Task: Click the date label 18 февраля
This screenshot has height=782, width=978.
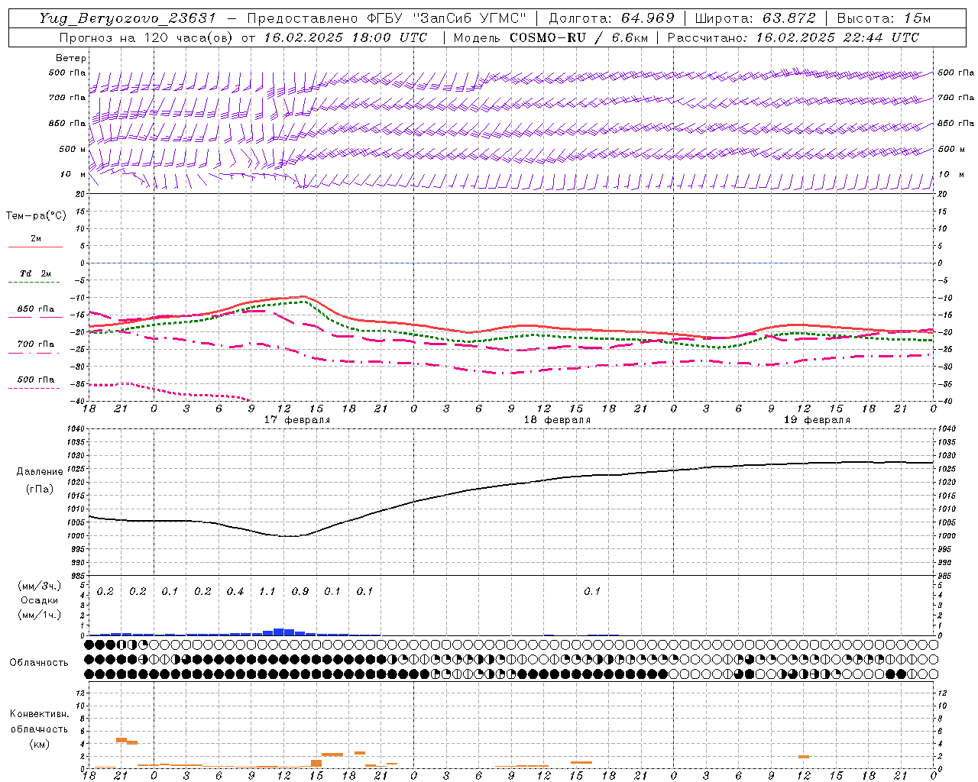Action: 557,420
